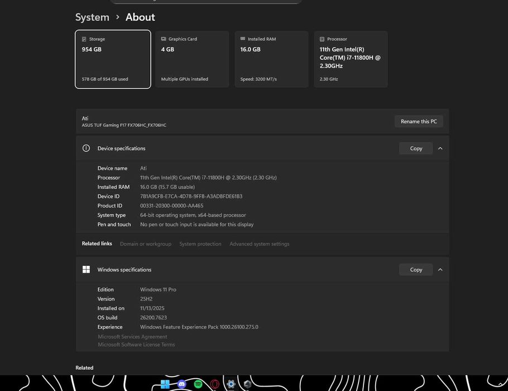
Task: Click the Version 25H2 value
Action: [x=146, y=299]
